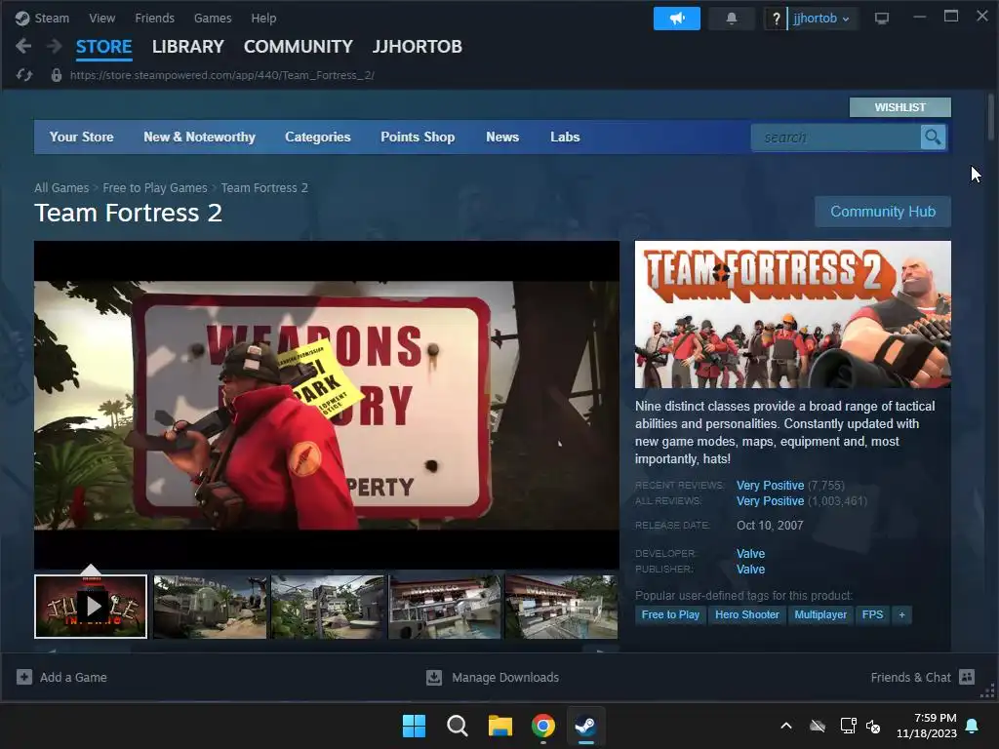Select the STORE tab
This screenshot has height=749, width=999.
[103, 47]
